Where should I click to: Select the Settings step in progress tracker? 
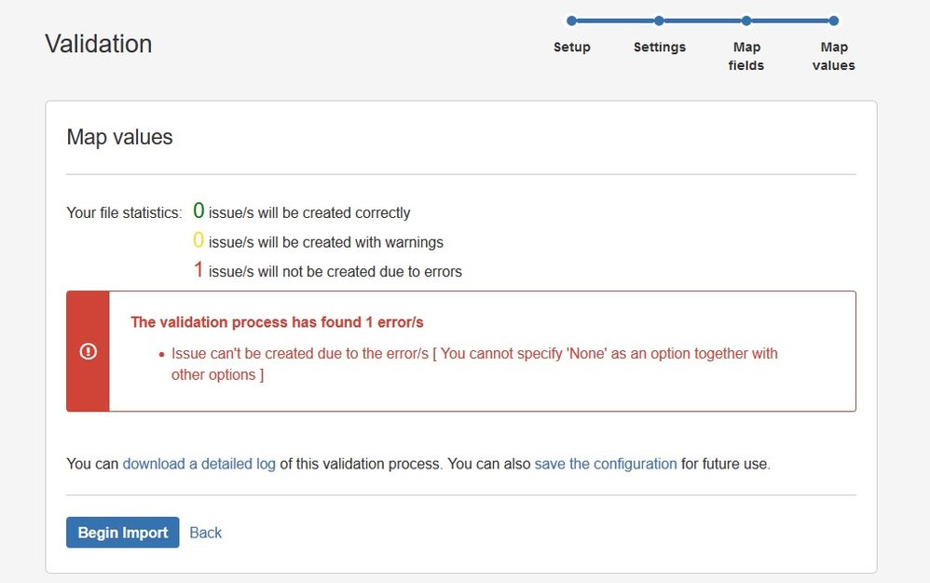(660, 47)
